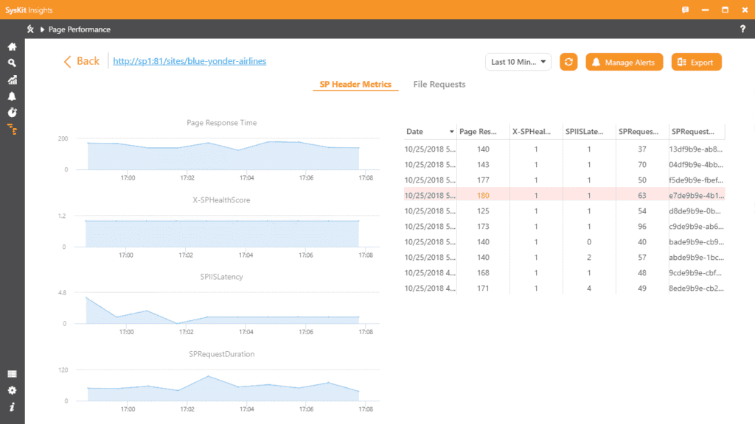Open the Home icon in sidebar

[12, 46]
